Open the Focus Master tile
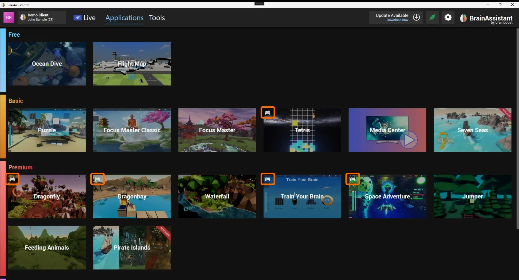This screenshot has width=519, height=280. click(x=217, y=130)
